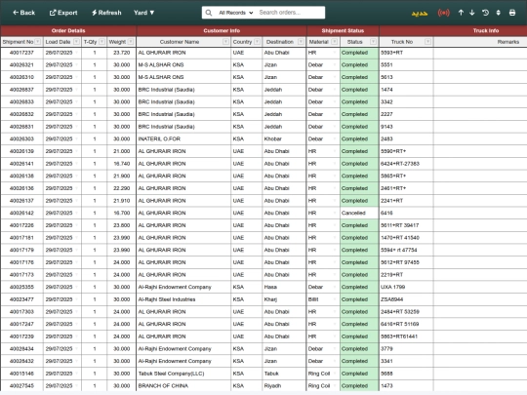Open the Yard dropdown menu
Viewport: 527px width, 395px height.
point(143,13)
